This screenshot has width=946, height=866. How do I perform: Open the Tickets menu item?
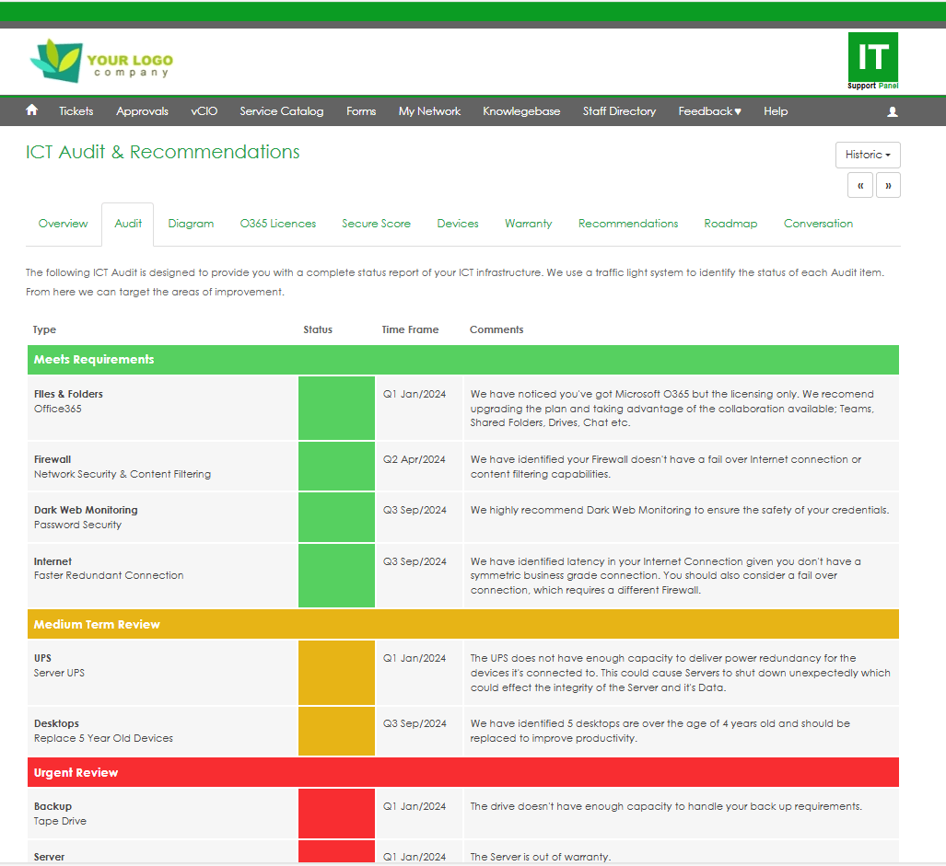point(76,111)
